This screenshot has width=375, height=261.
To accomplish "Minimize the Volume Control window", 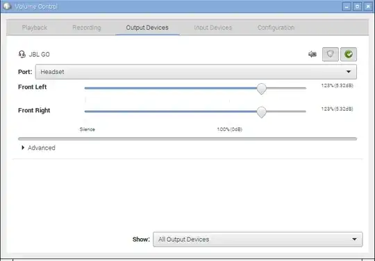I will coord(347,7).
